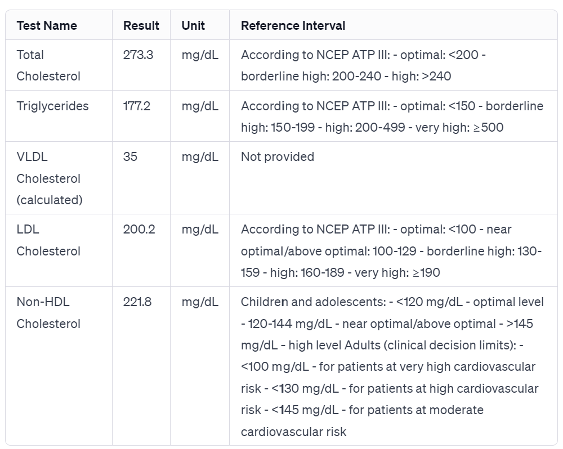Click the 221.8 result value
563x449 pixels.
137,302
